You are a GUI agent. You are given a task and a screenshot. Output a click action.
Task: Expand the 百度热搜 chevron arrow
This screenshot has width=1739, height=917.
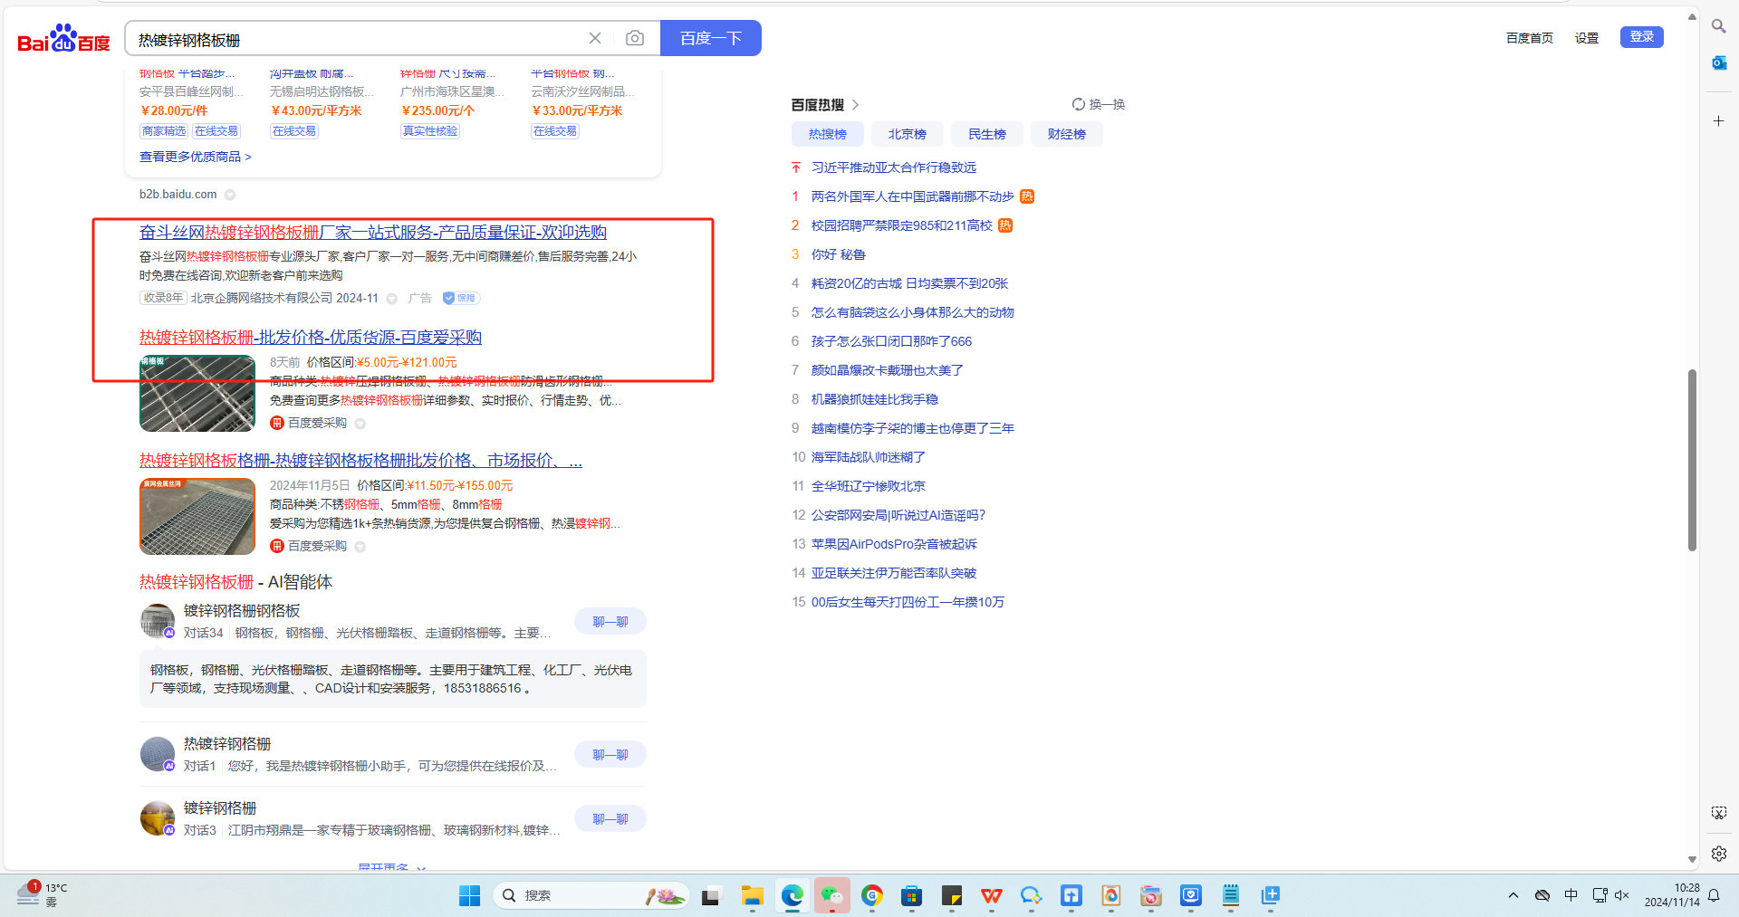point(855,105)
